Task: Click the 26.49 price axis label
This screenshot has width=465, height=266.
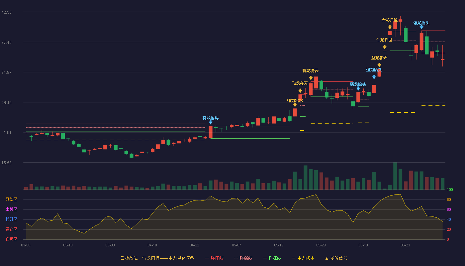Action: pyautogui.click(x=6, y=102)
